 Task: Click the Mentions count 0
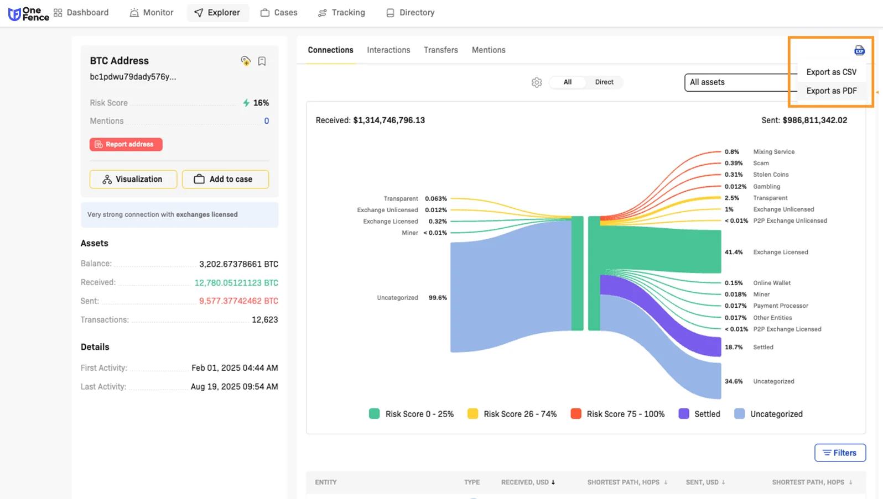coord(267,121)
